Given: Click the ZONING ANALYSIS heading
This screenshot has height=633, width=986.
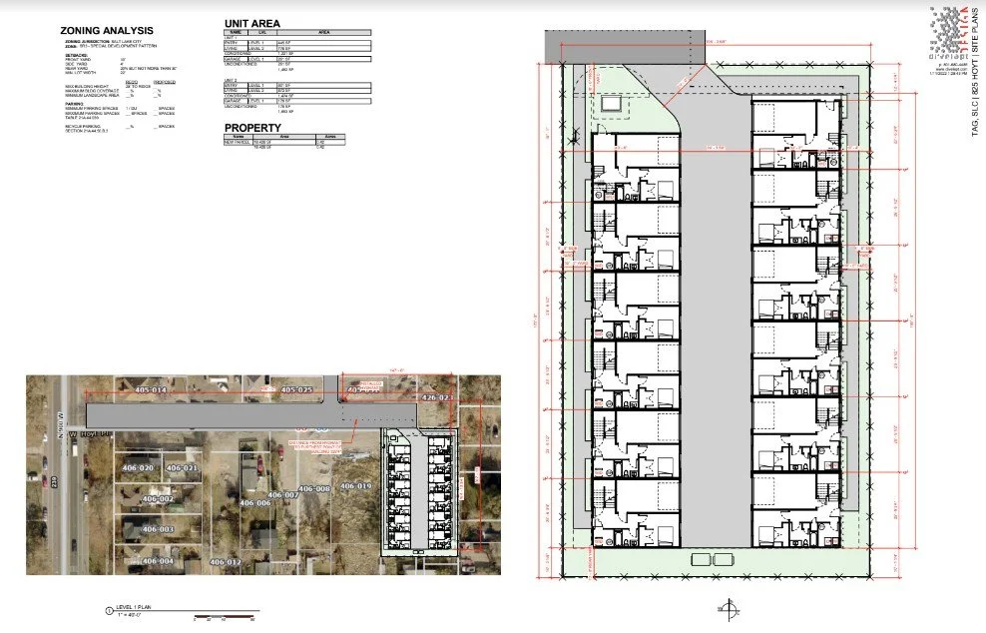Looking at the screenshot, I should 106,30.
